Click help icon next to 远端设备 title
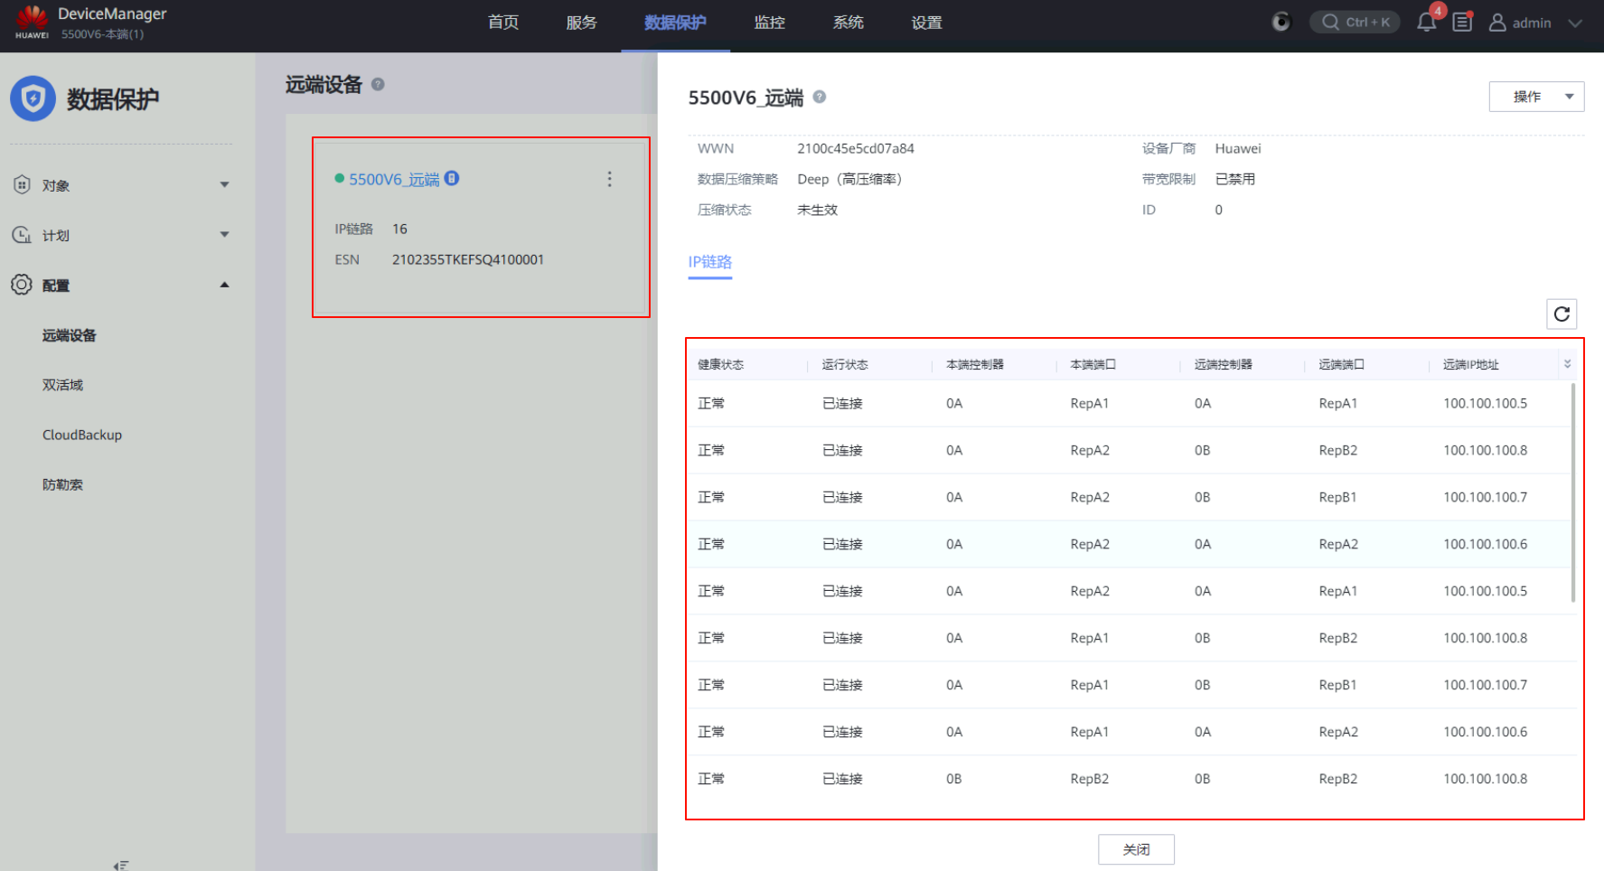The height and width of the screenshot is (871, 1604). (x=378, y=84)
